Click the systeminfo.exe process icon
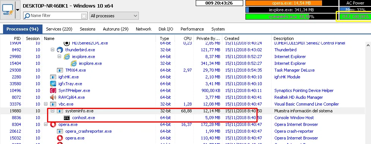This screenshot has width=371, height=144. click(x=60, y=111)
